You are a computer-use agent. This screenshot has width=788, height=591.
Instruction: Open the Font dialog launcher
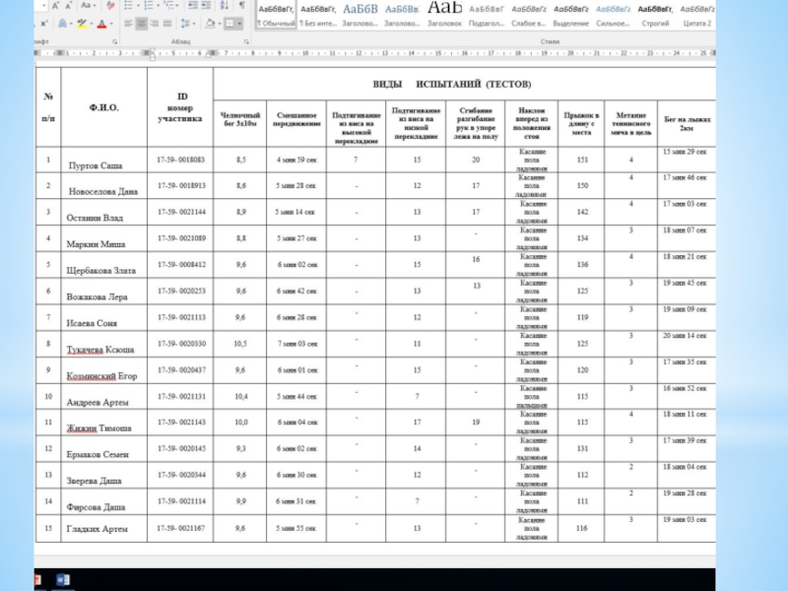tap(115, 41)
